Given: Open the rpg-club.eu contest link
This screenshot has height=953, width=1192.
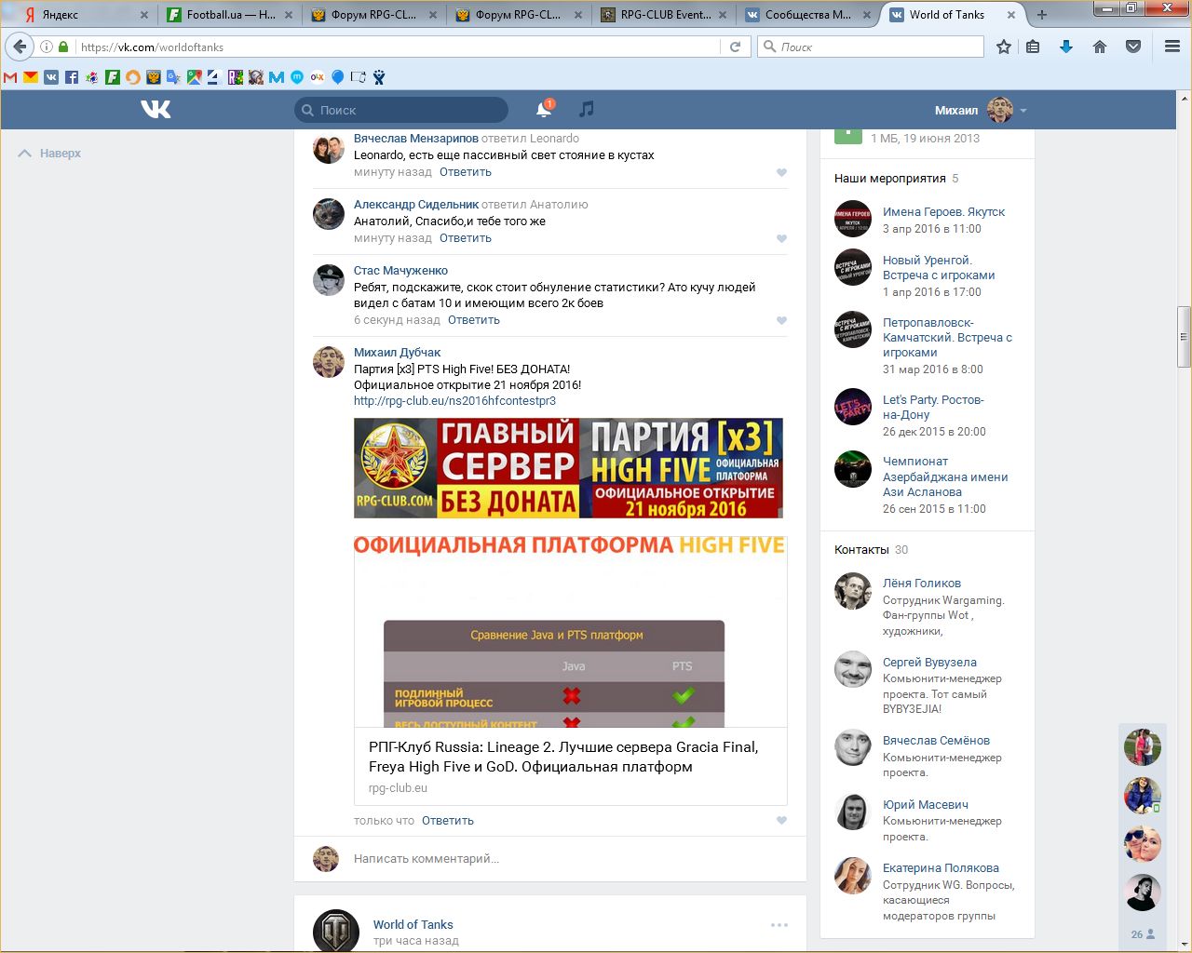Looking at the screenshot, I should point(454,401).
